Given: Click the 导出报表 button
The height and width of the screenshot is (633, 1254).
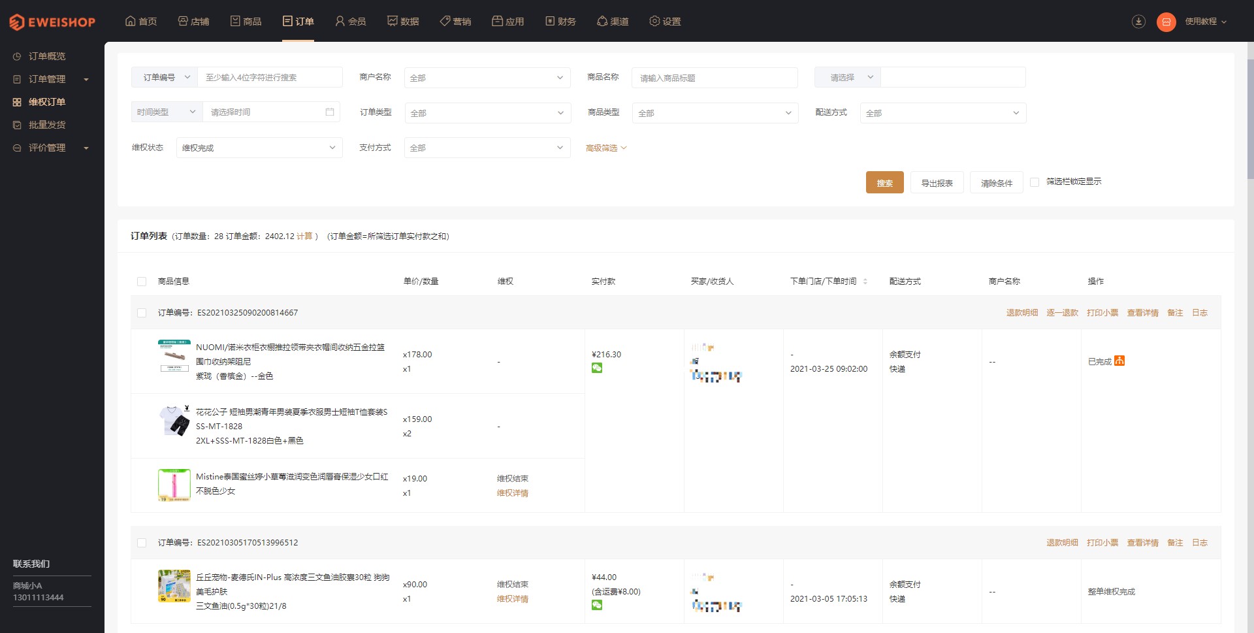Looking at the screenshot, I should click(x=937, y=182).
